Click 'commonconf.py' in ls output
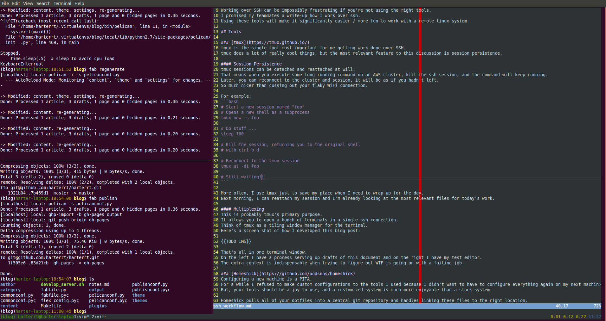The width and height of the screenshot is (606, 321). (x=17, y=295)
